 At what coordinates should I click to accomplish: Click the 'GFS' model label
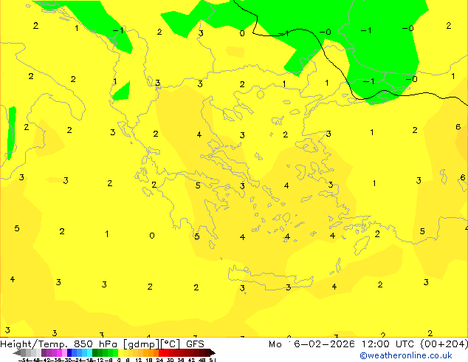(195, 344)
